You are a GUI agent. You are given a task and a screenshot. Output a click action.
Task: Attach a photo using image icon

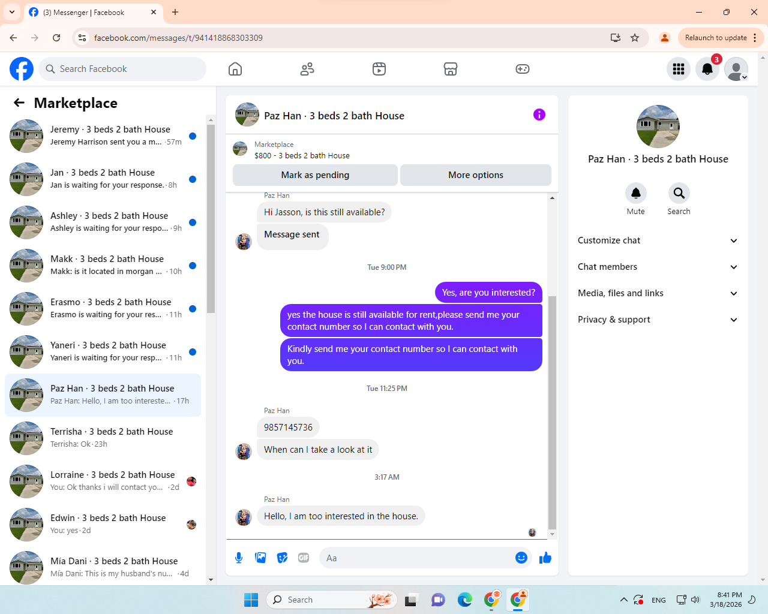[x=260, y=558]
